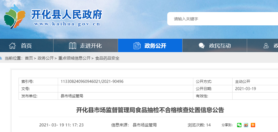Go to 政务公开 in the breadcrumb

coord(46,58)
